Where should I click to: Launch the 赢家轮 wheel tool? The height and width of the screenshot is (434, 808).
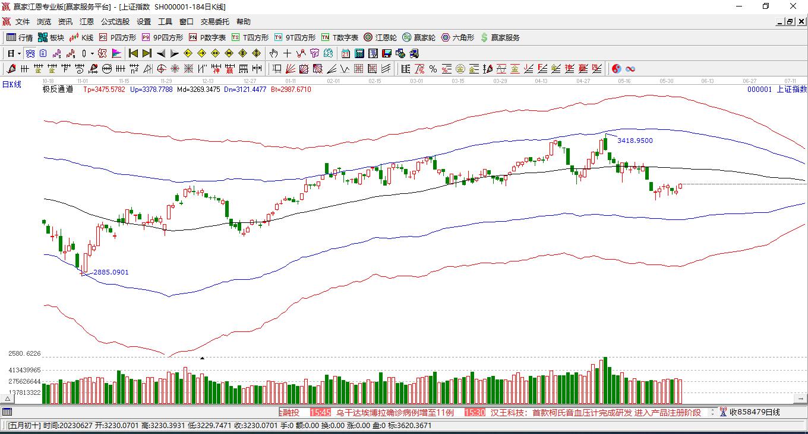tap(419, 37)
